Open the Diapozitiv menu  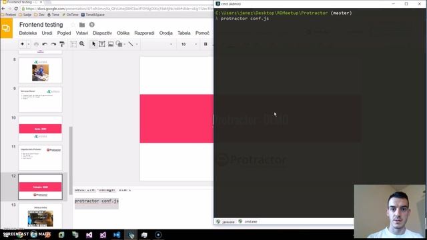coord(102,33)
